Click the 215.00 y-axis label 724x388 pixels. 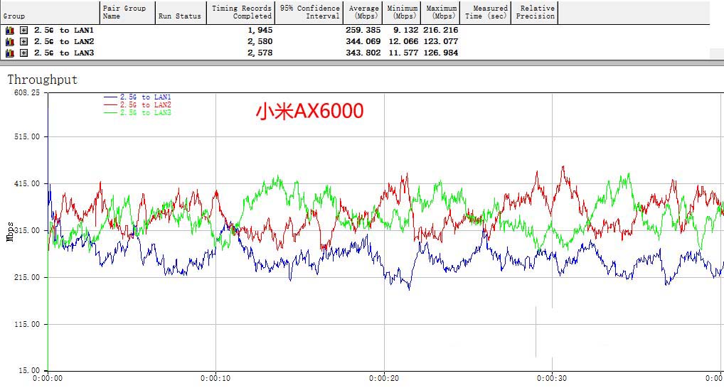[27, 278]
